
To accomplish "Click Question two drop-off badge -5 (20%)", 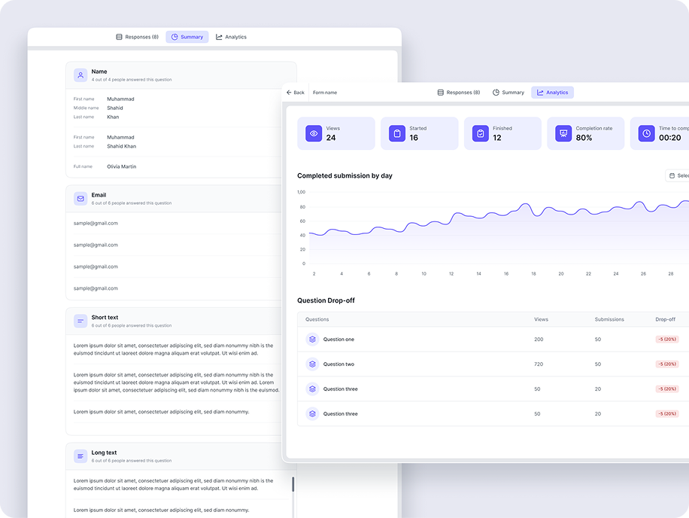I will (667, 364).
